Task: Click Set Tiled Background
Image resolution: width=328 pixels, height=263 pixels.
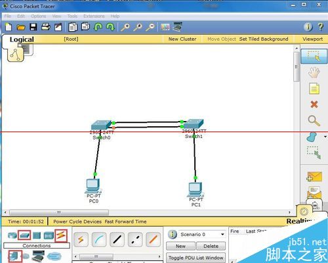Action: [264, 39]
